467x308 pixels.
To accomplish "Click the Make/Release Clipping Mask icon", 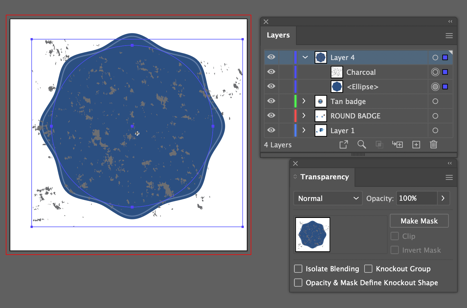I will (x=379, y=145).
